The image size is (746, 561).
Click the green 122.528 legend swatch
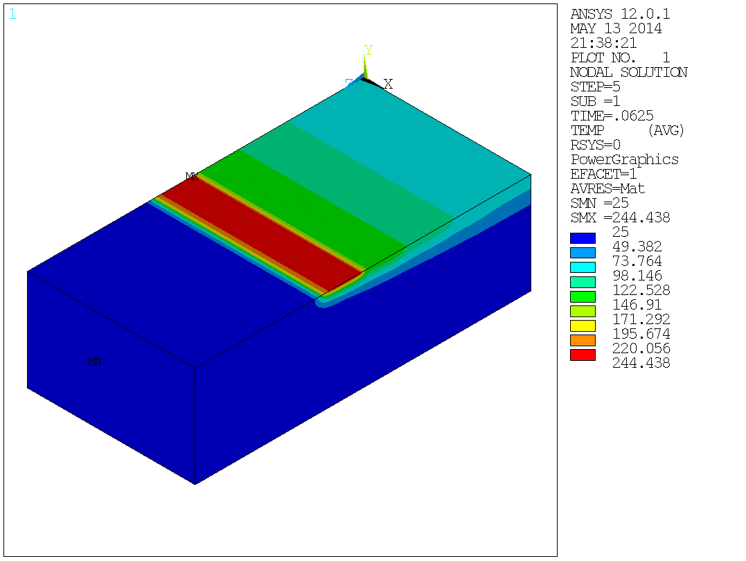tap(583, 296)
